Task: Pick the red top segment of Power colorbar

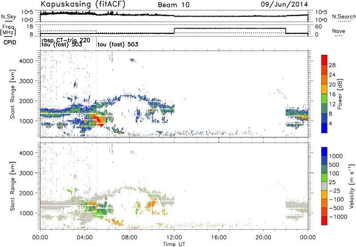Action: [x=324, y=60]
